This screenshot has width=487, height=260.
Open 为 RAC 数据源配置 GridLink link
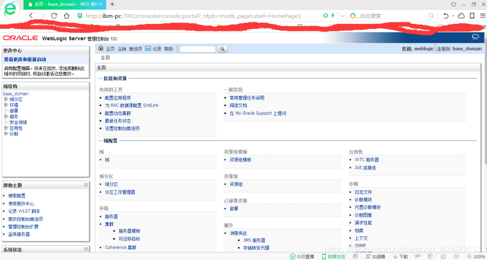click(132, 105)
